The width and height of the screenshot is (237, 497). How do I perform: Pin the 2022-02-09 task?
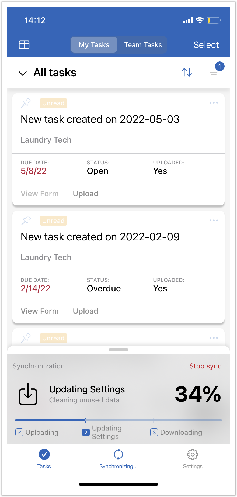pos(26,220)
